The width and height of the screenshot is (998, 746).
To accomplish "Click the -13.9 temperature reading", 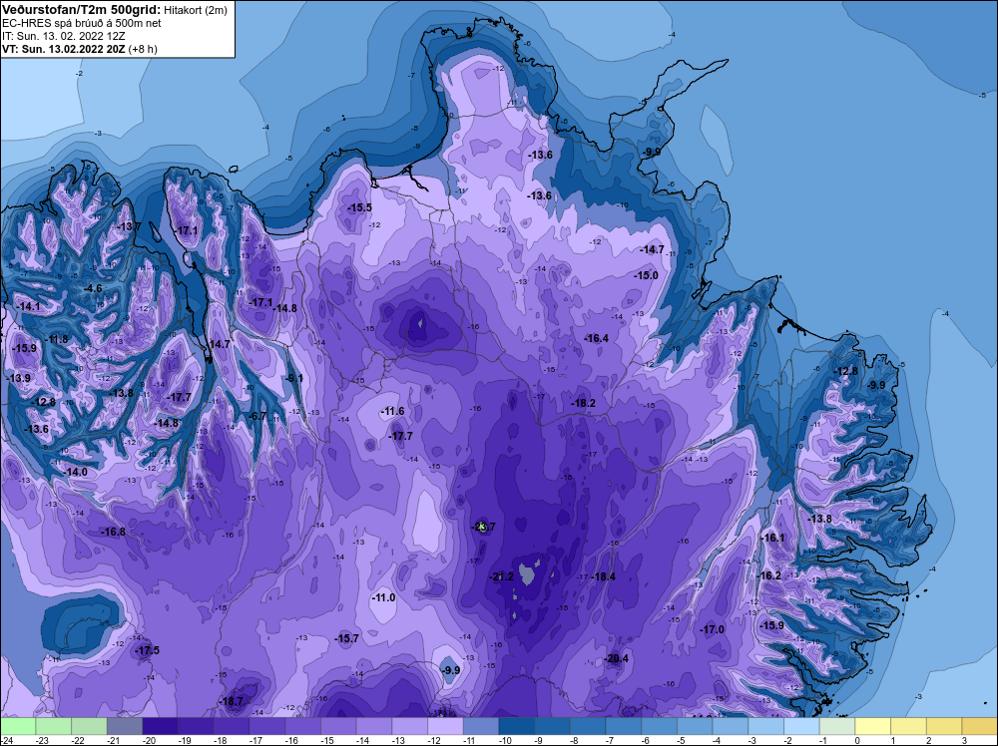I will click(x=19, y=378).
